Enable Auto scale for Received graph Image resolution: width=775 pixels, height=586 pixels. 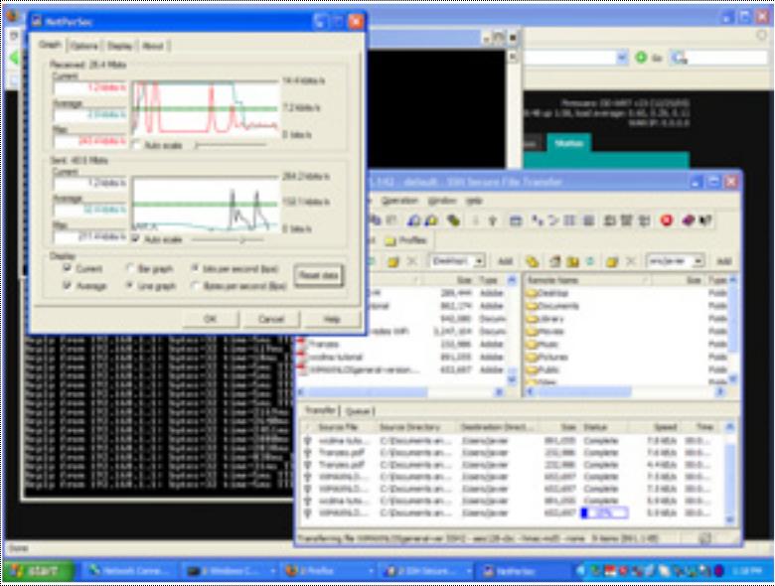137,145
